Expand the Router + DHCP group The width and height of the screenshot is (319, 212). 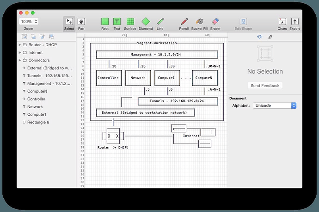20,44
